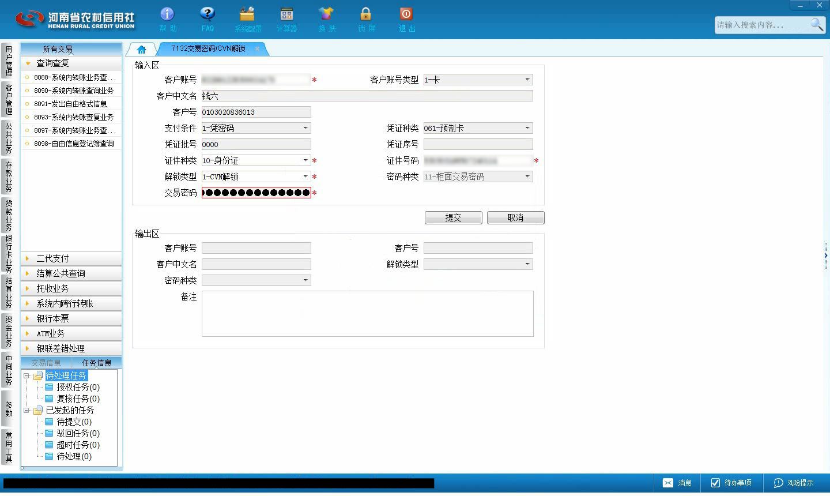Expand the 二代支付 section

click(71, 258)
